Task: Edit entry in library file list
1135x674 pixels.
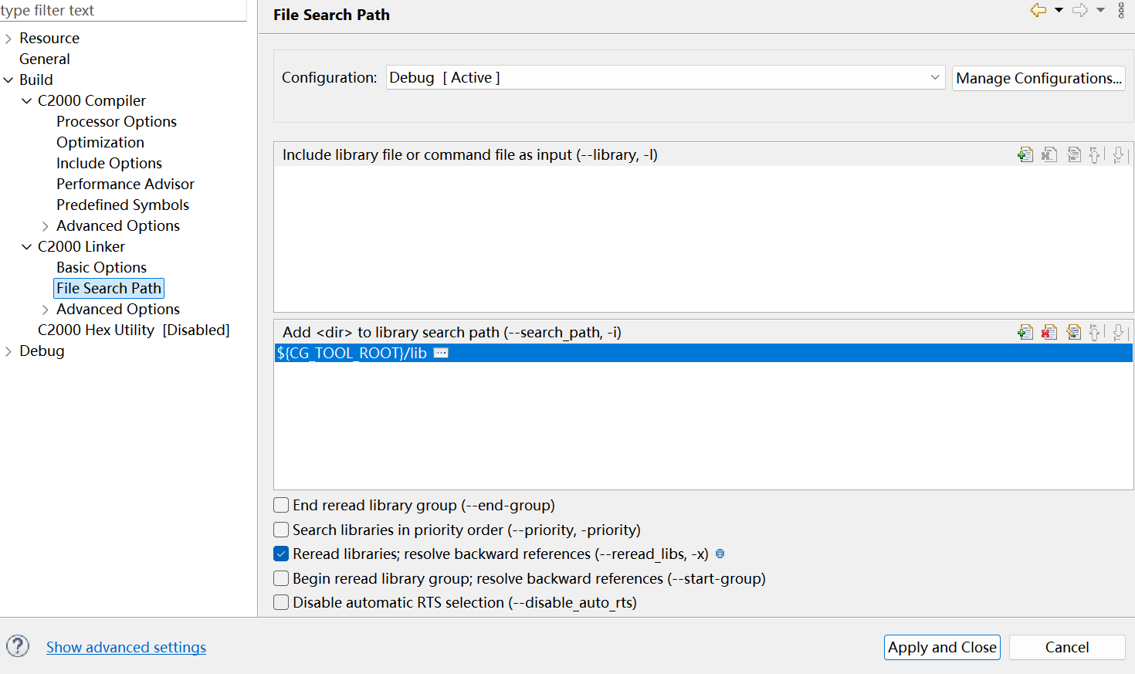Action: pos(1073,154)
